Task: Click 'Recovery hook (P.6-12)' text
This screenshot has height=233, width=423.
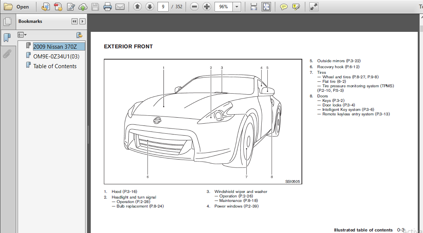Action: tap(338, 67)
